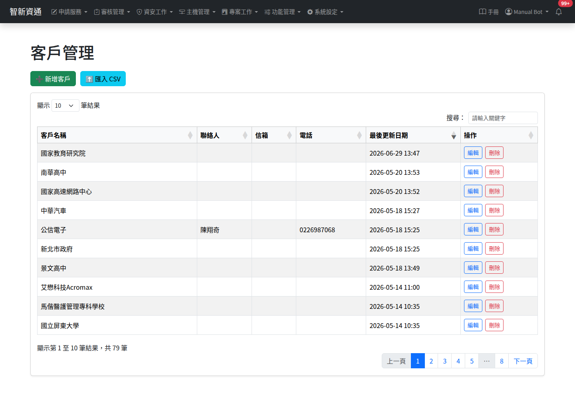Expand the 申請服務 menu

coord(69,12)
